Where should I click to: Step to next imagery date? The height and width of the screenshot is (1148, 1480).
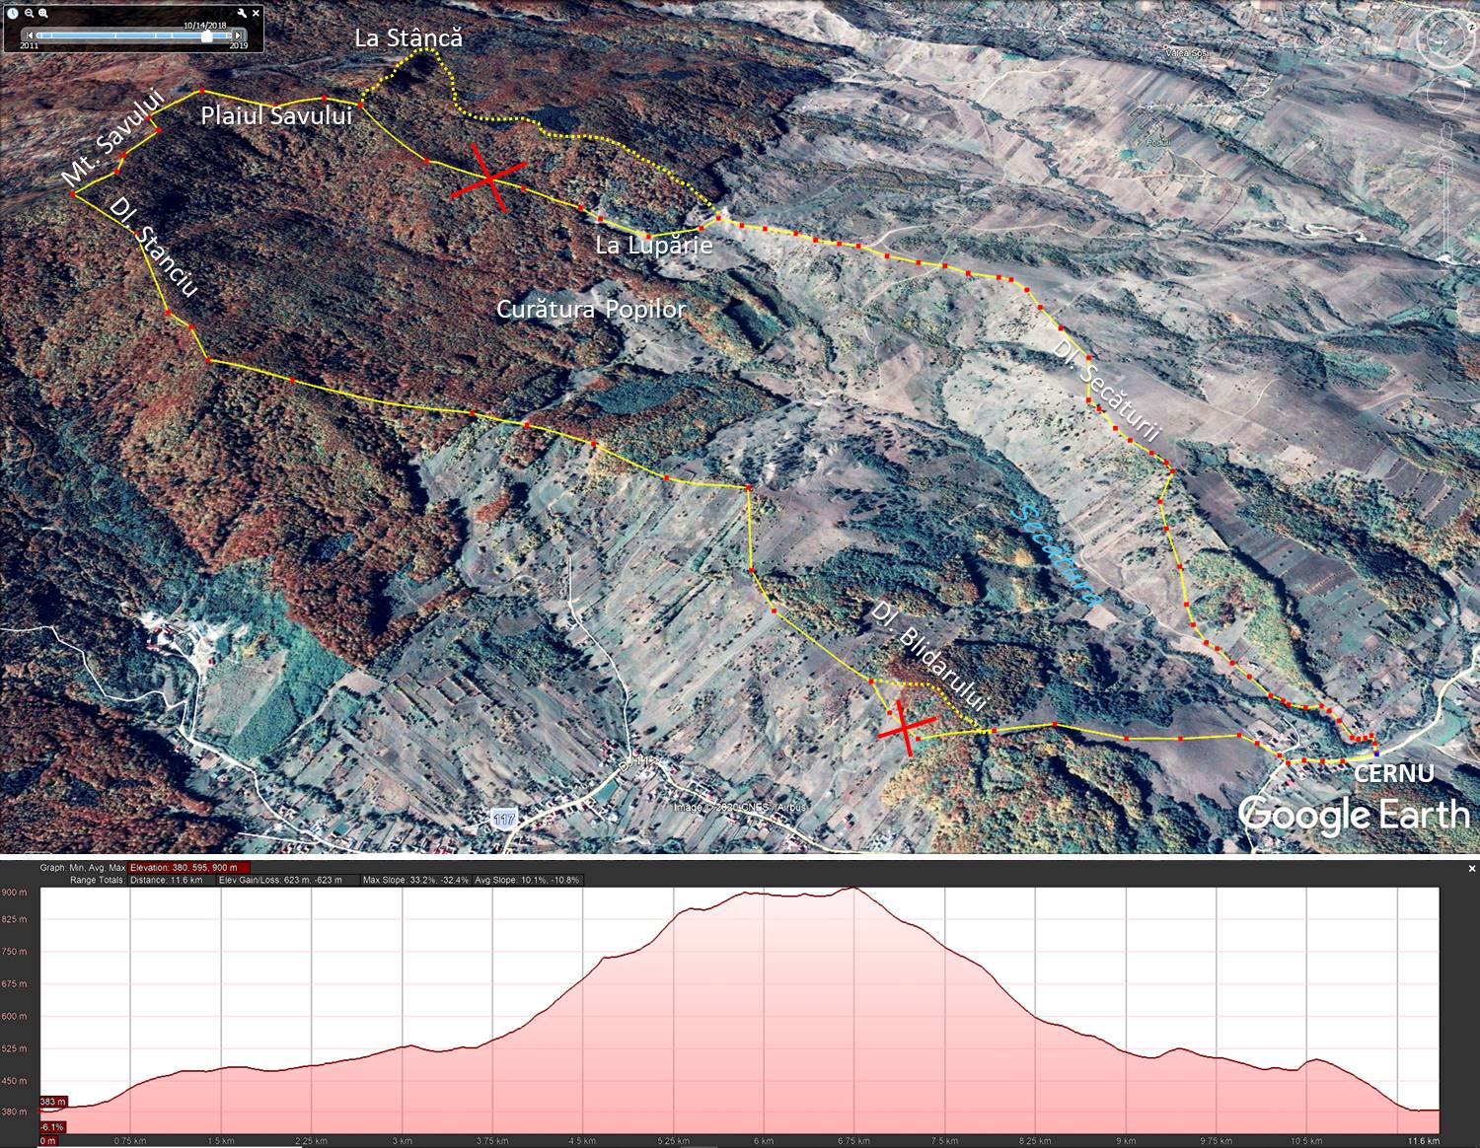238,36
